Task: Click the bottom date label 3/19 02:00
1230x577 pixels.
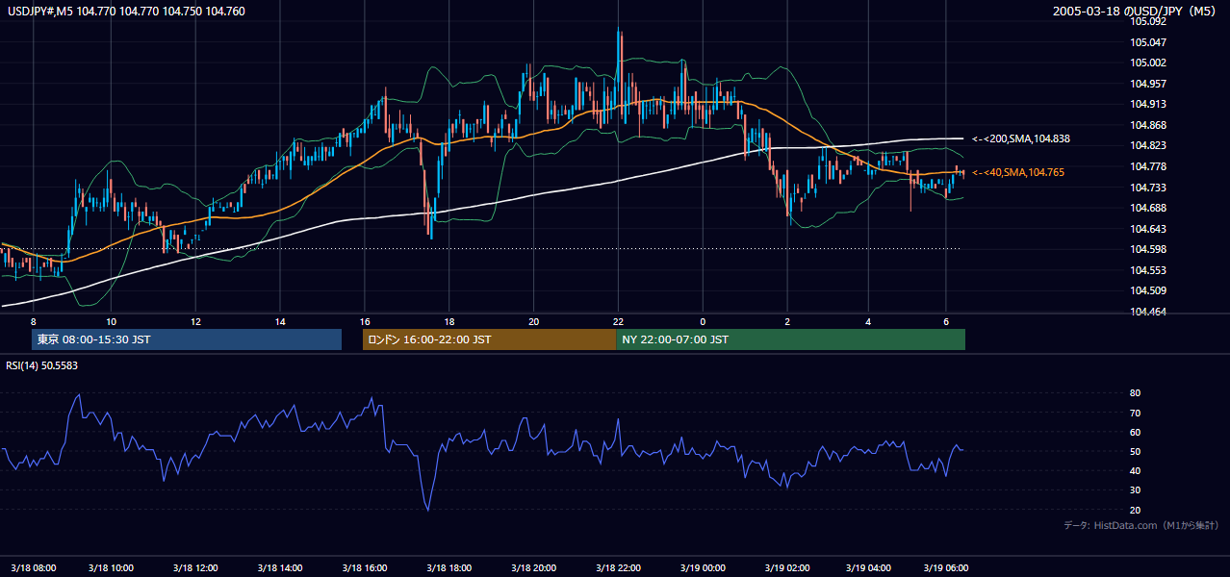Action: 785,567
